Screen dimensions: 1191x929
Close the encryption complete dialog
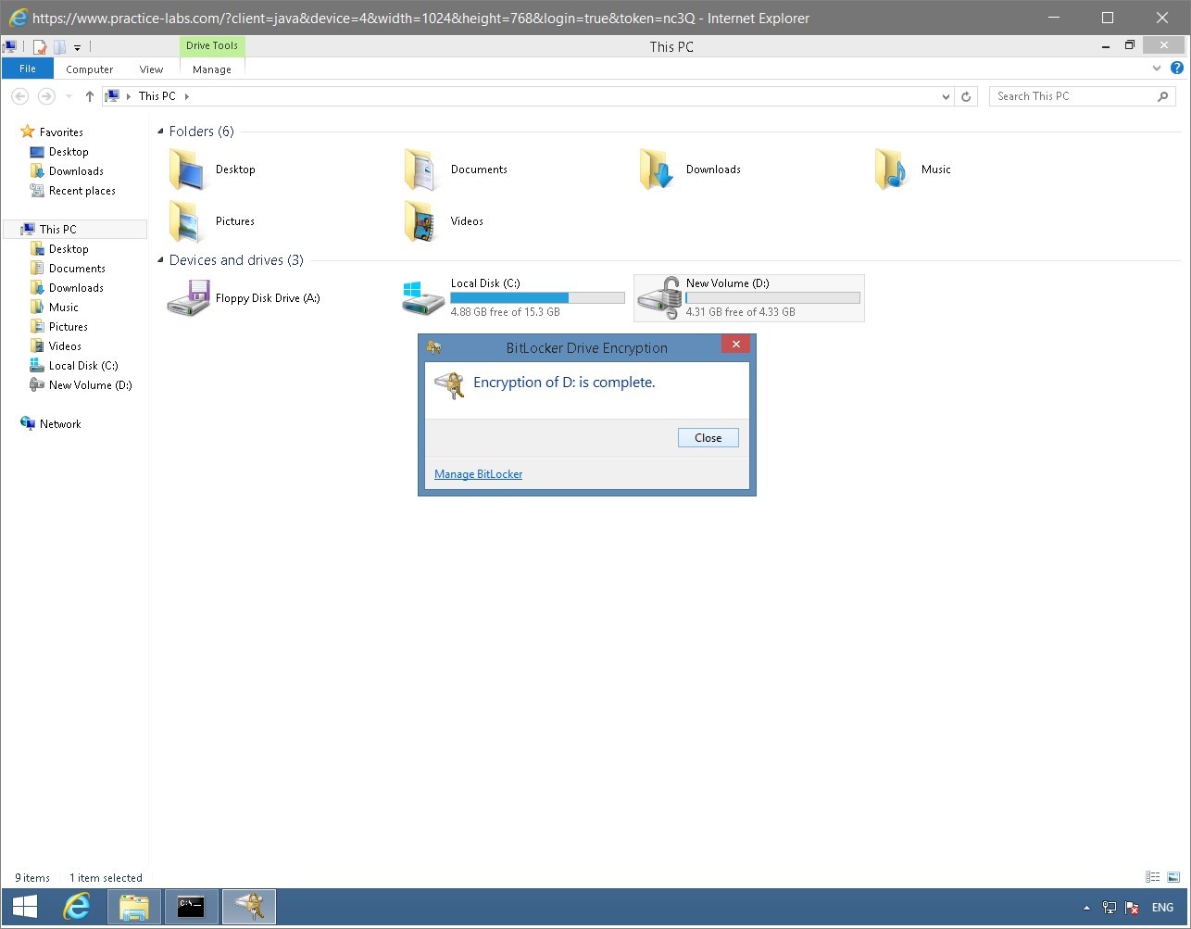708,437
